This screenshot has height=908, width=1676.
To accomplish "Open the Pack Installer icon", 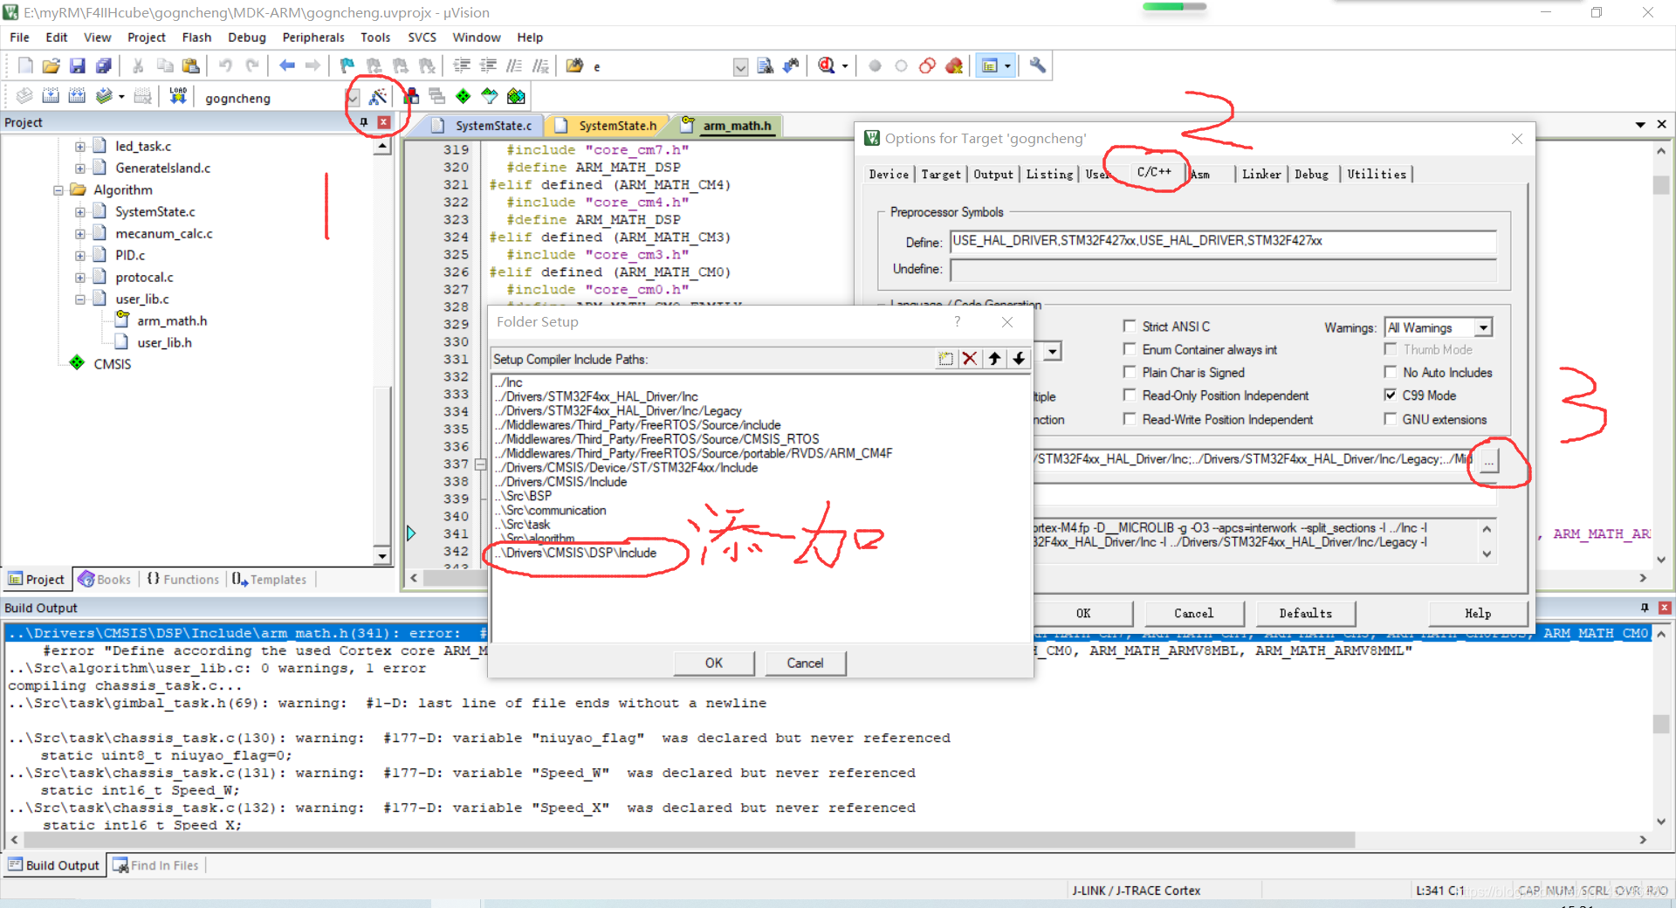I will click(x=517, y=96).
